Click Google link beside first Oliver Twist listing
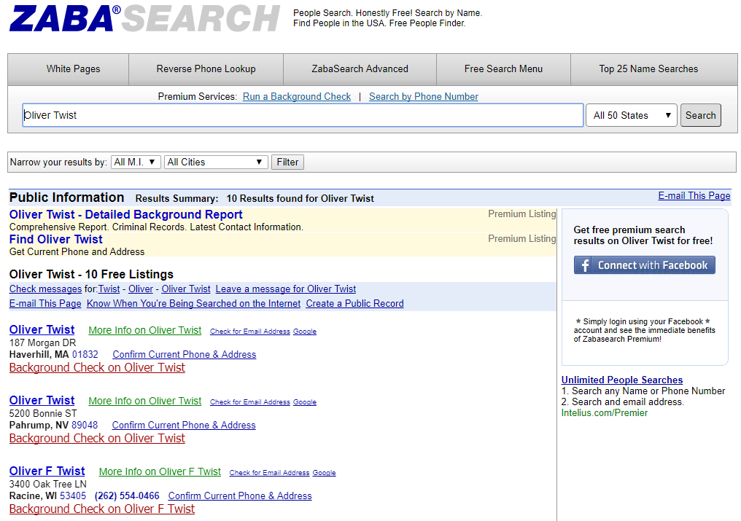Screen dimensions: 741x521 (x=305, y=332)
